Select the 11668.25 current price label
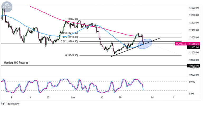 point(194,44)
